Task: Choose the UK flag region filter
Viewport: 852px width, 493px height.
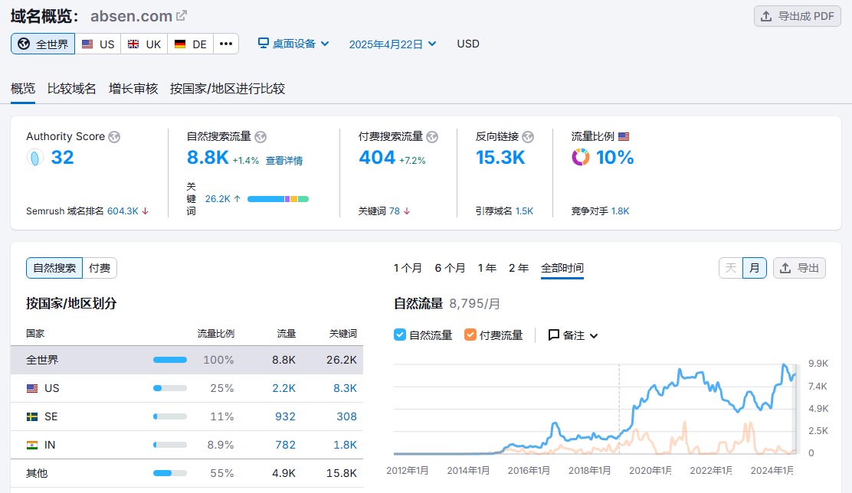Action: point(144,44)
